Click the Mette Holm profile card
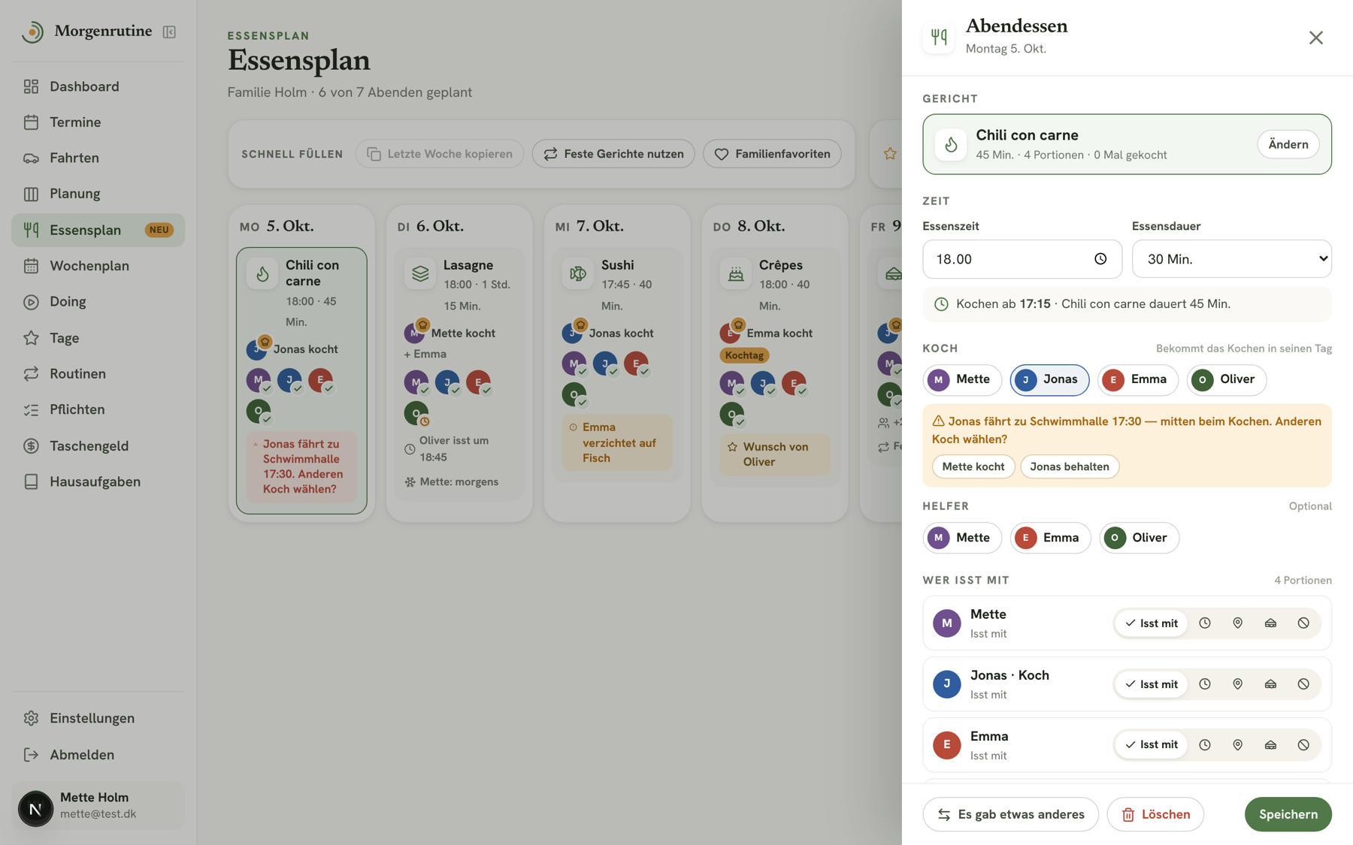 [98, 805]
